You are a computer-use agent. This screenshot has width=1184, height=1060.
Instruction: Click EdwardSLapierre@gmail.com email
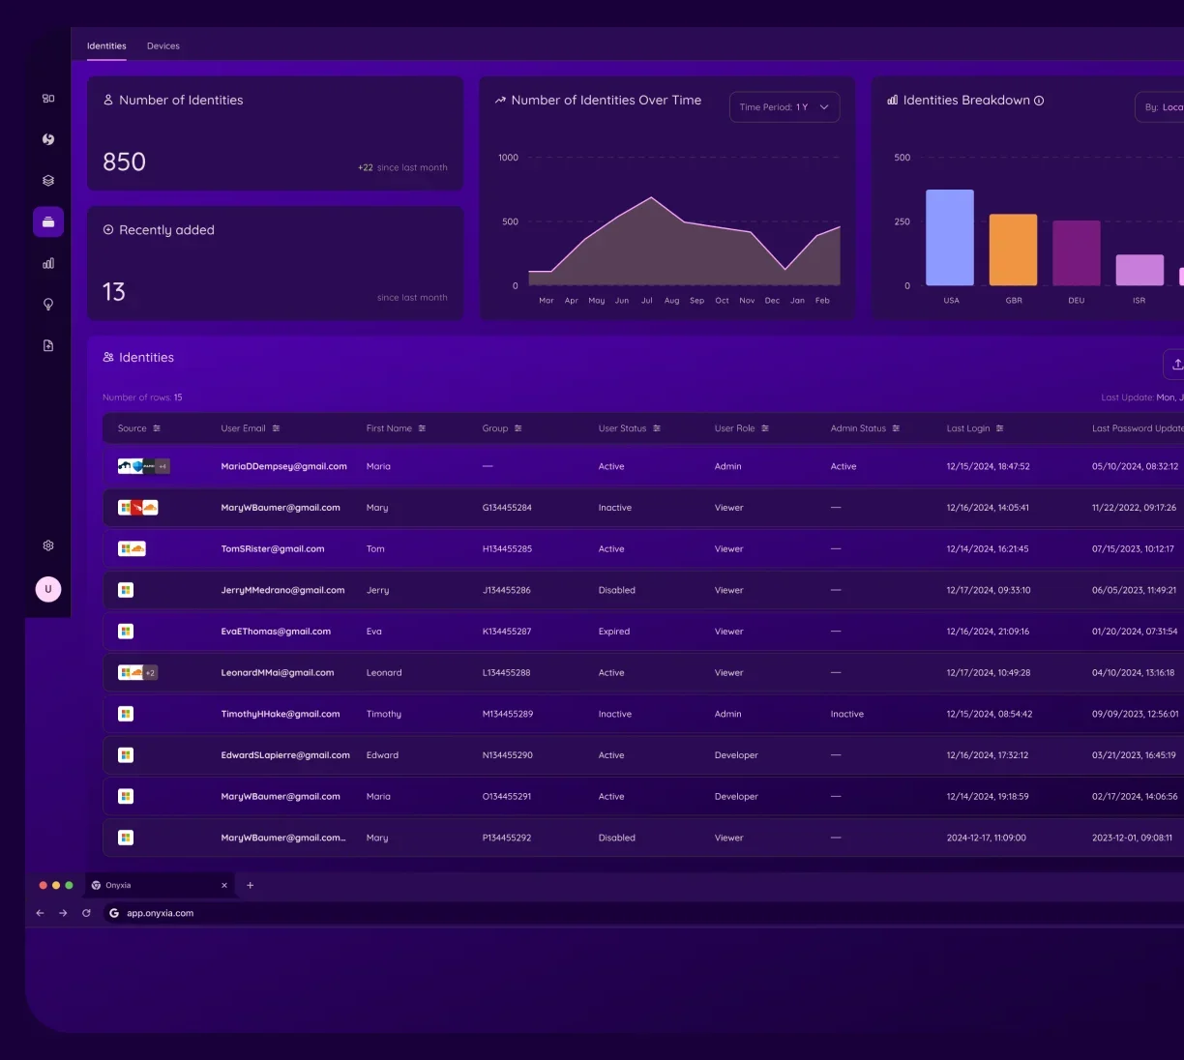pyautogui.click(x=285, y=755)
